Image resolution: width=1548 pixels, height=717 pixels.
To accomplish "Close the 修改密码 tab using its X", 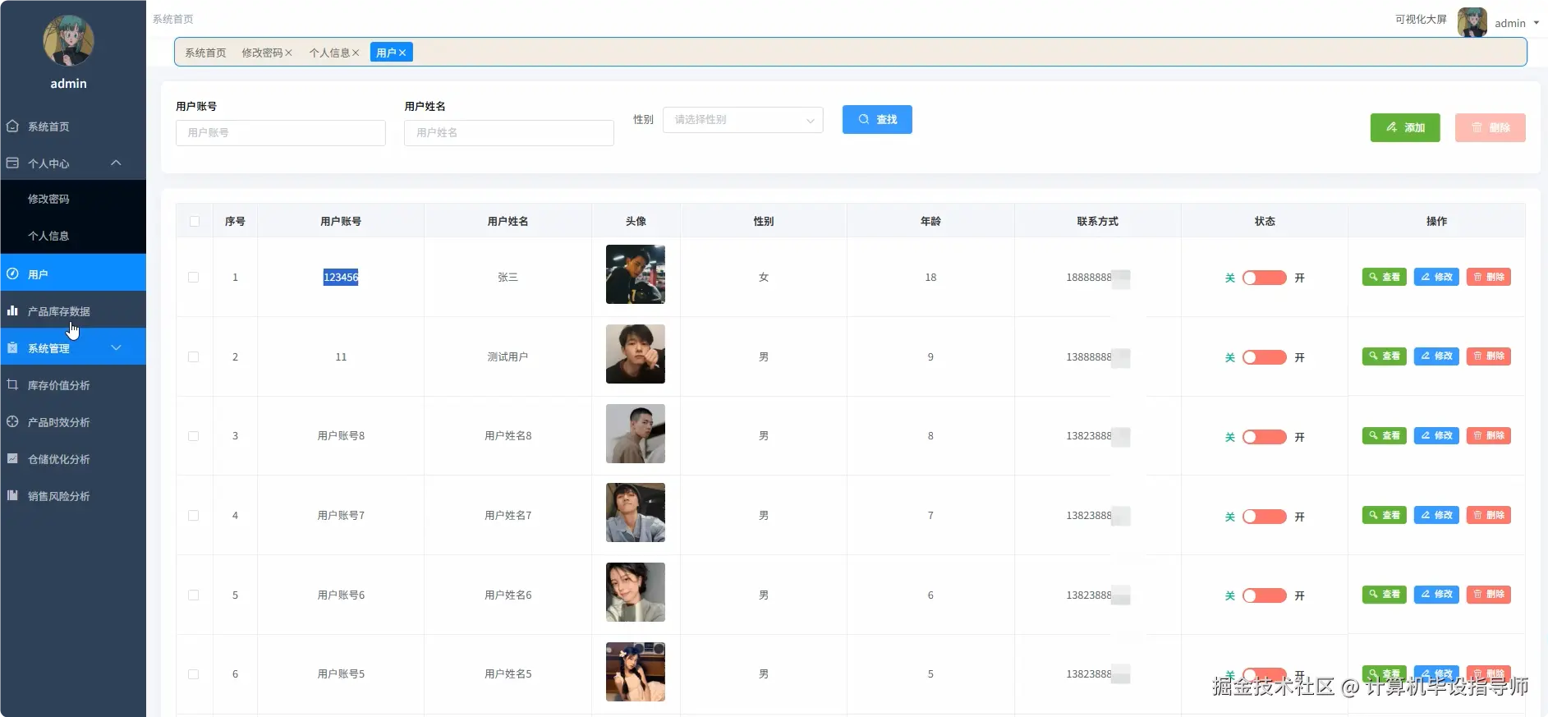I will [x=288, y=53].
